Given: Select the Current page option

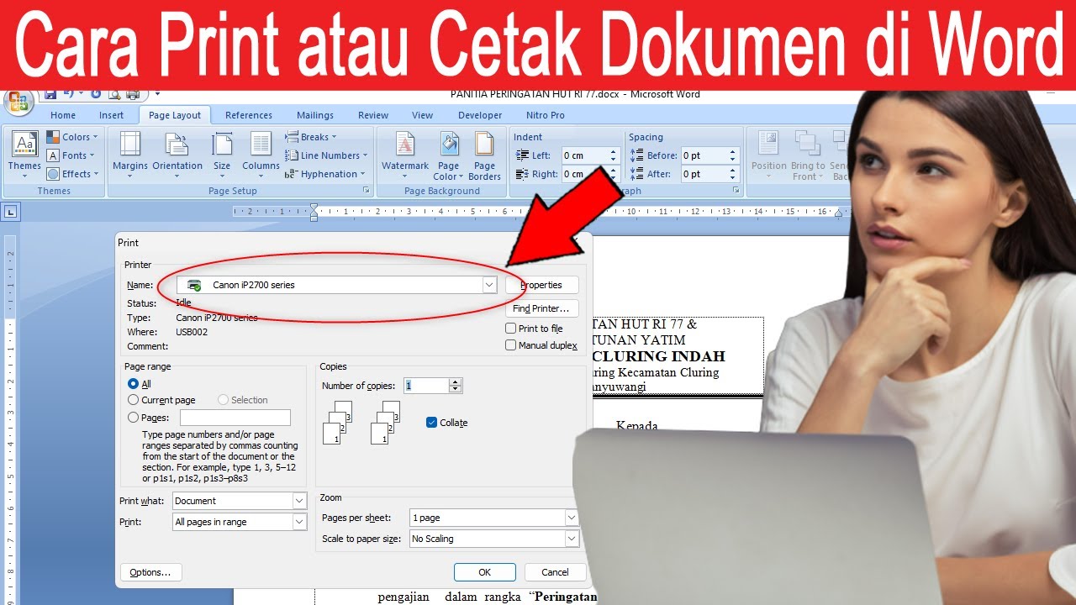Looking at the screenshot, I should coord(133,400).
